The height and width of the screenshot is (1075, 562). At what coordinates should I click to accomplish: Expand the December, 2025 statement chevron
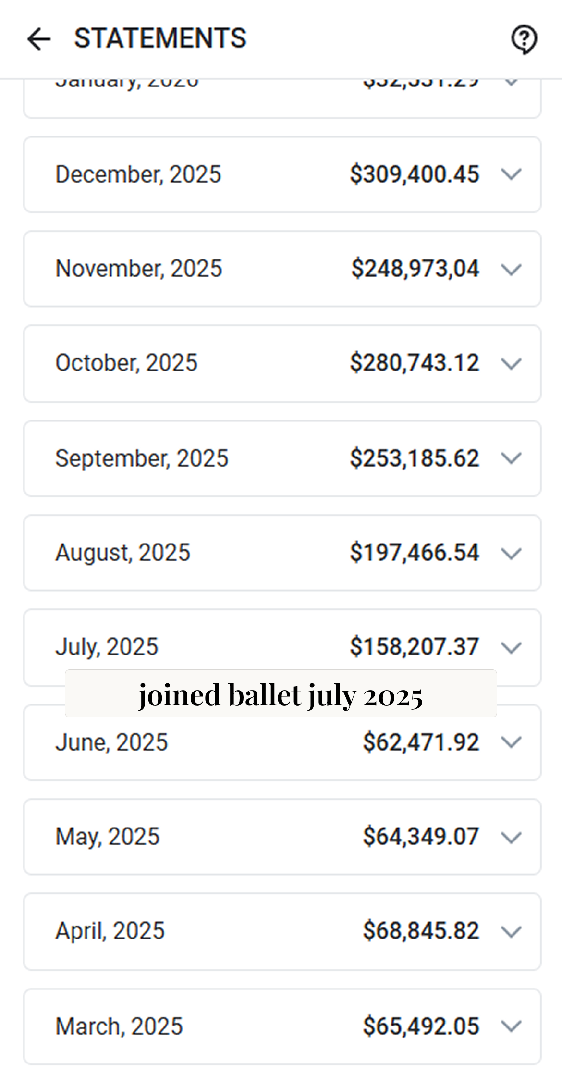coord(511,174)
